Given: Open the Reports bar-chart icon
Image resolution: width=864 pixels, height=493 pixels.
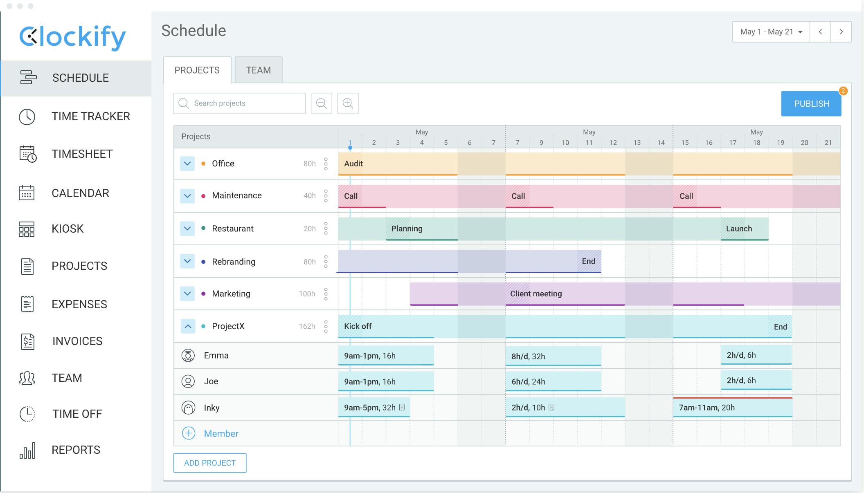Looking at the screenshot, I should [27, 450].
